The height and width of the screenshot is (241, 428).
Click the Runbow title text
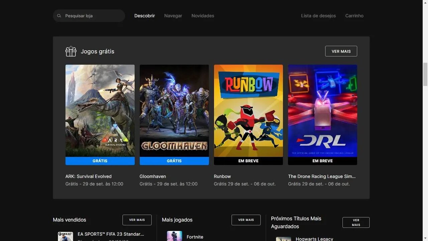[x=222, y=176]
